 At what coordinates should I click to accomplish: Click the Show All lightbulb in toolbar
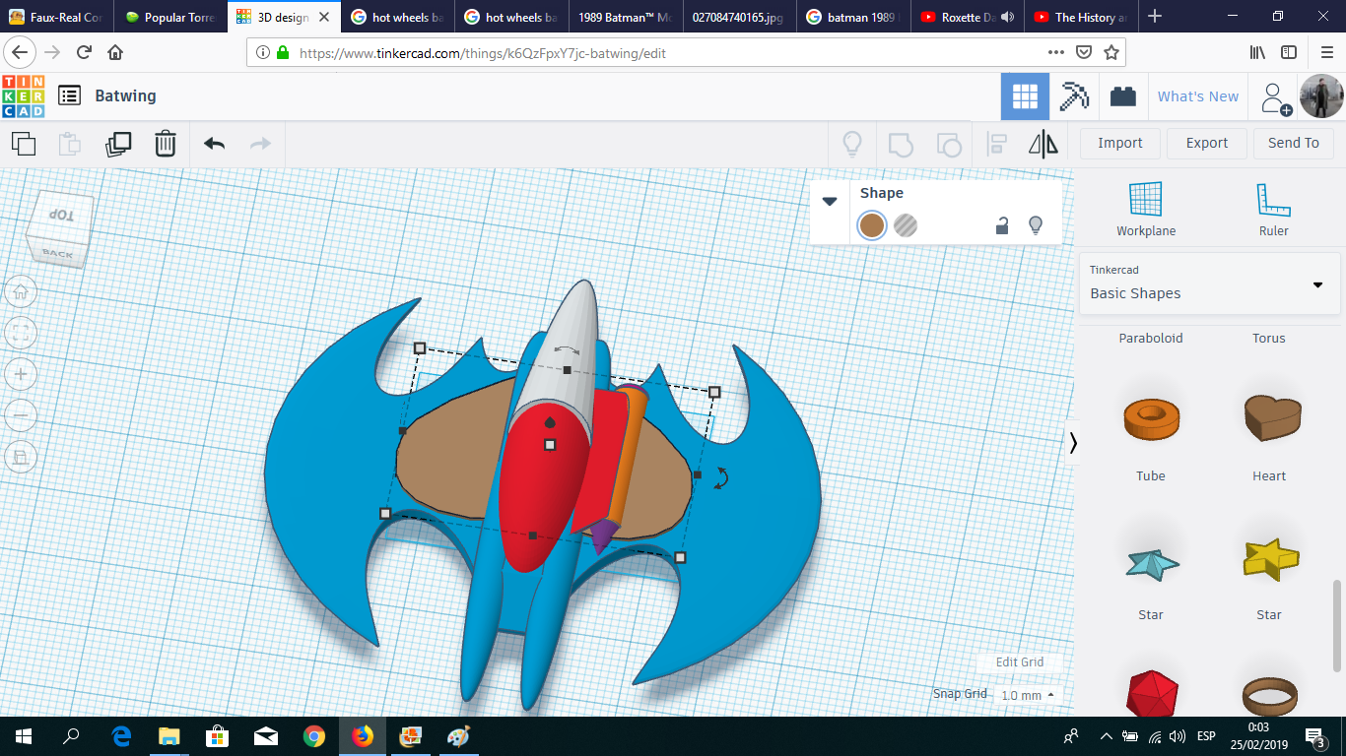[x=852, y=144]
